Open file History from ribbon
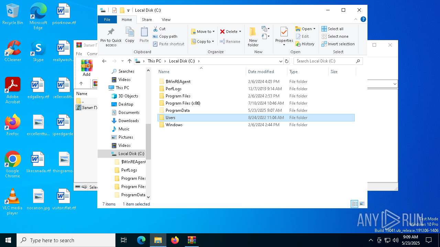This screenshot has width=440, height=247. point(305,44)
